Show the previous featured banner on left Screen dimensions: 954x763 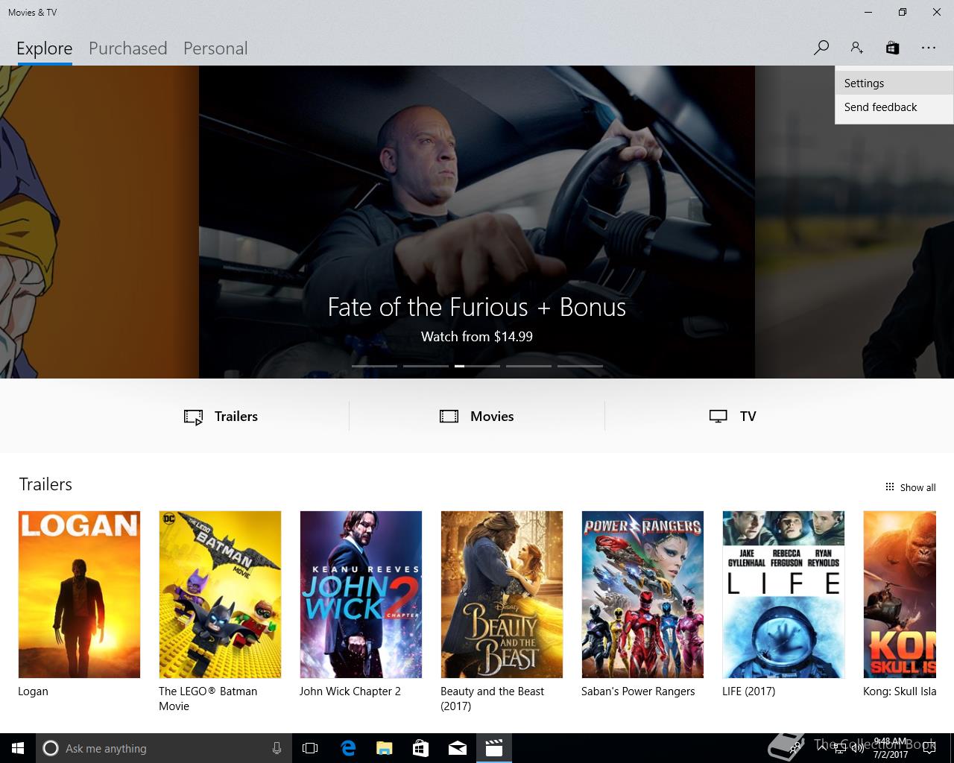pos(99,222)
